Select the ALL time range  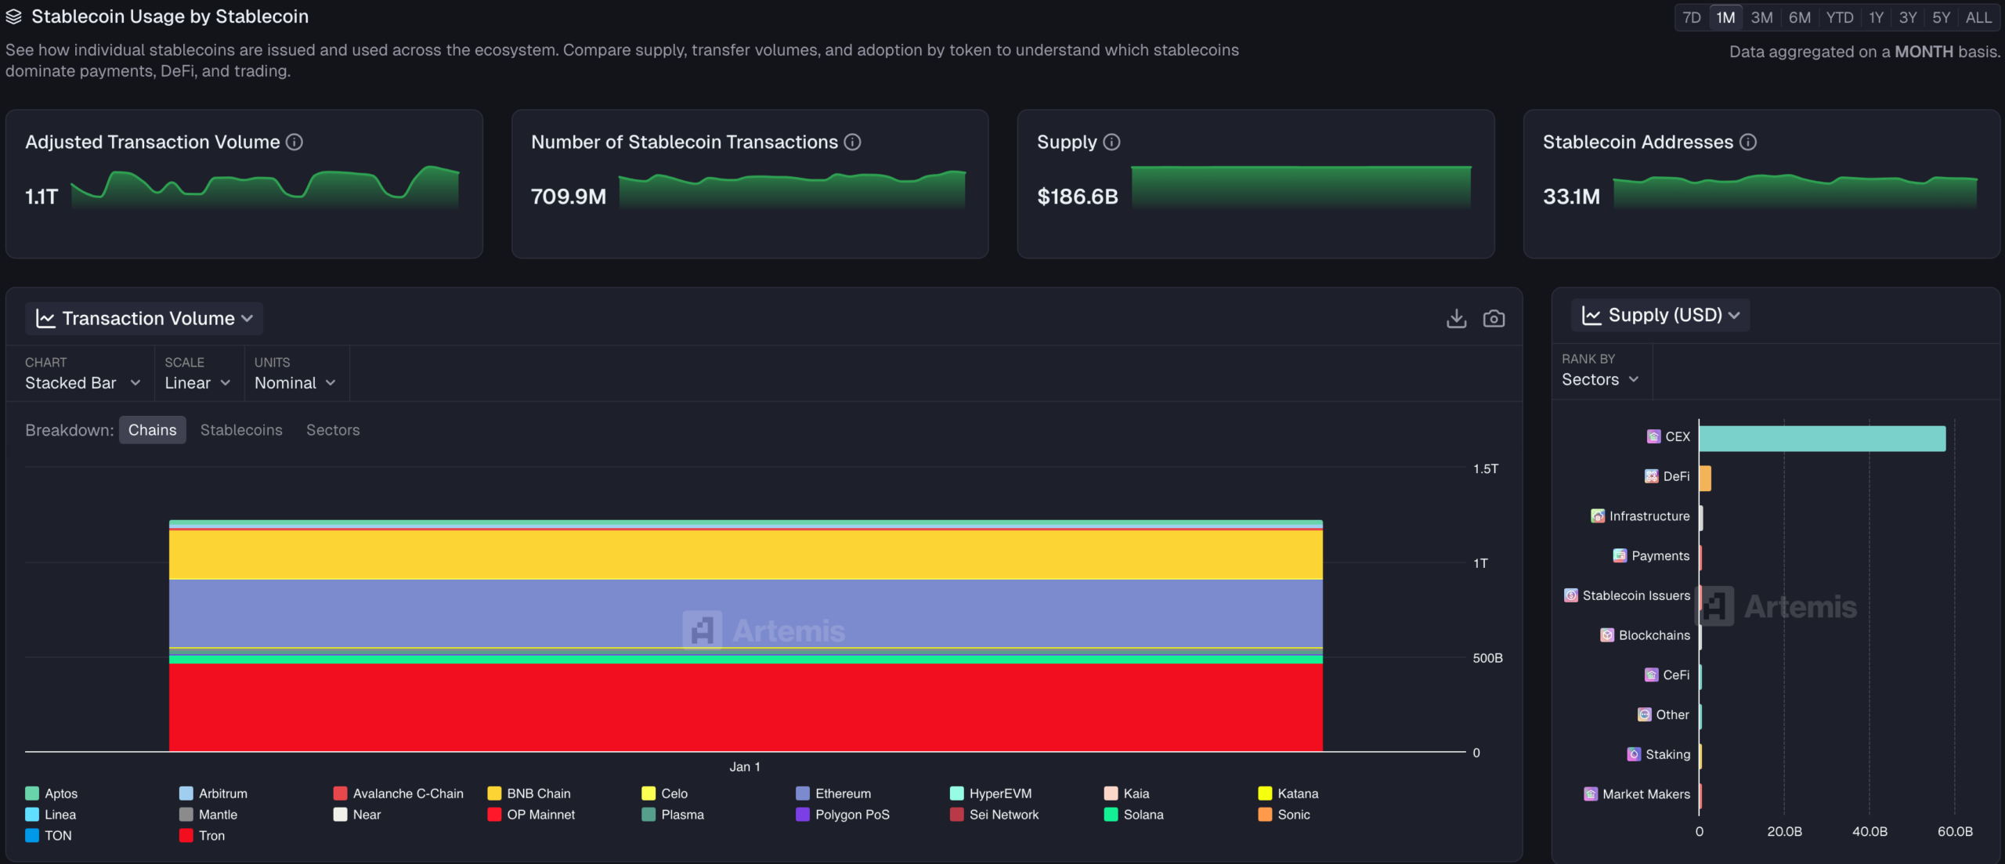(1978, 17)
